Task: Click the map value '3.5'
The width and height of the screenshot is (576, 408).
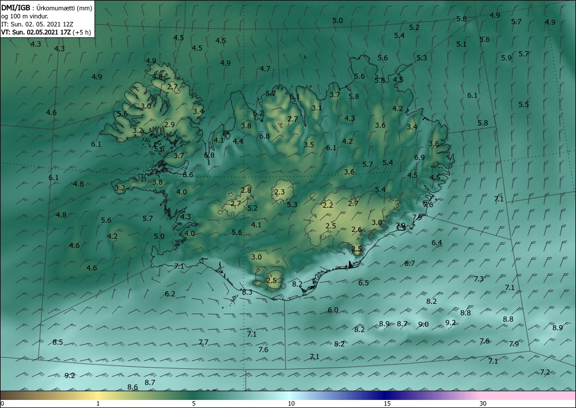Action: [309, 145]
